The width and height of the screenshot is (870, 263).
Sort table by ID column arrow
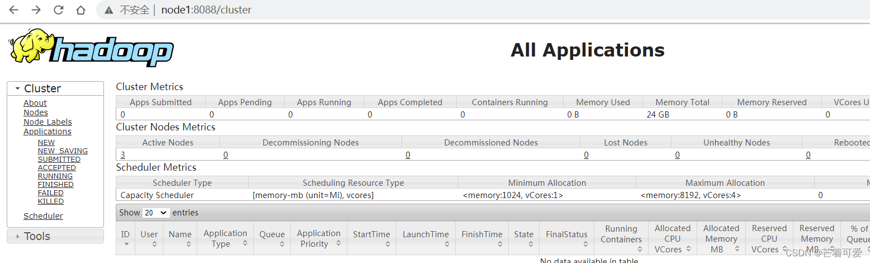(126, 244)
